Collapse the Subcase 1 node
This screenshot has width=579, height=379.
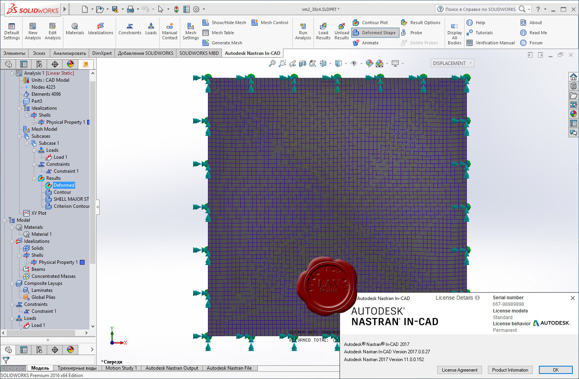click(x=26, y=143)
